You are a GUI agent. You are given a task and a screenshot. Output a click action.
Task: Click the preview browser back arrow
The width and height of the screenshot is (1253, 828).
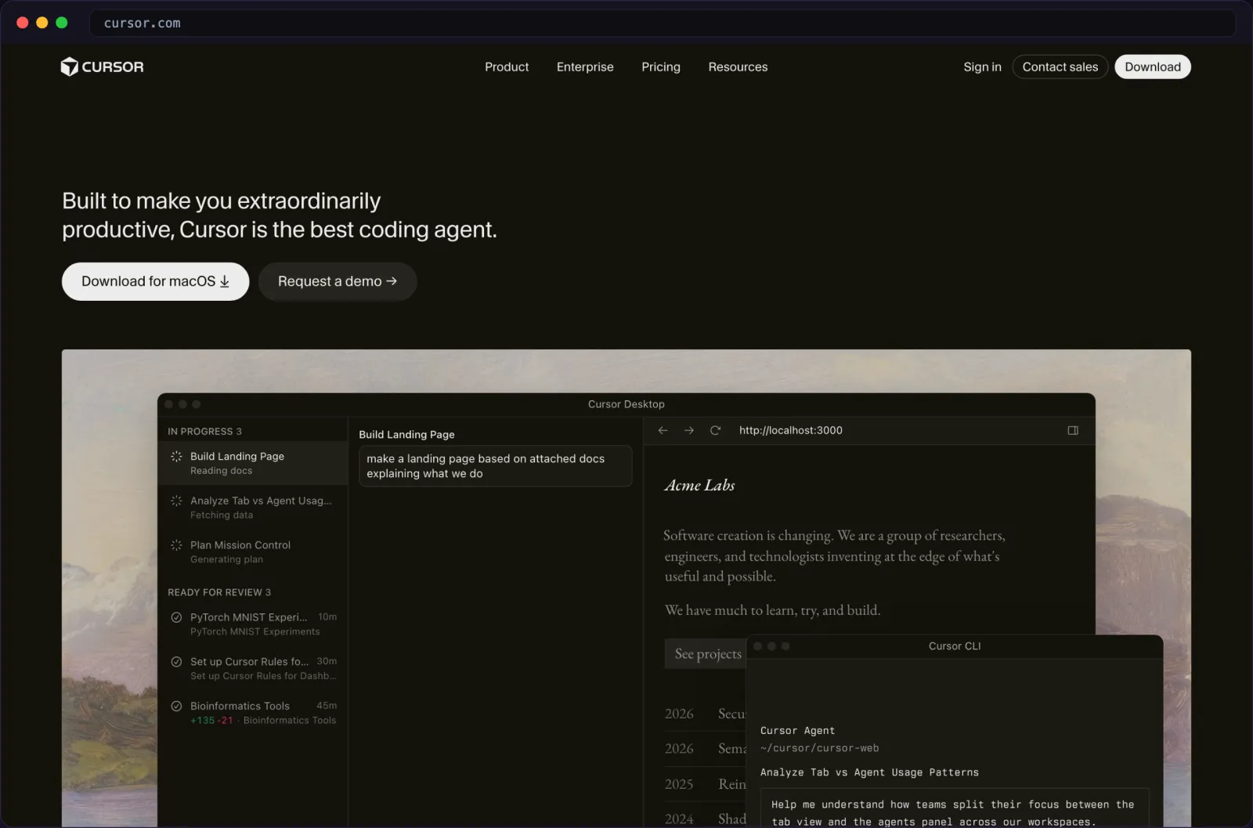[663, 430]
